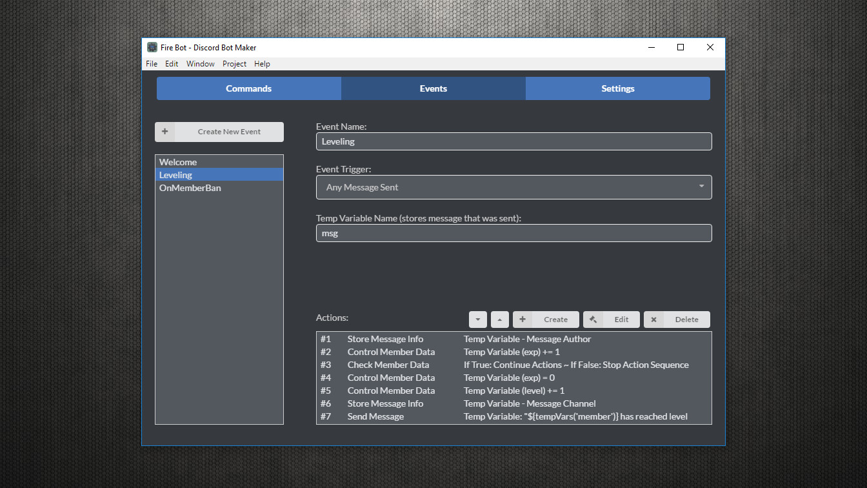867x488 pixels.
Task: Click the plus icon beside Create New Event
Action: click(164, 132)
